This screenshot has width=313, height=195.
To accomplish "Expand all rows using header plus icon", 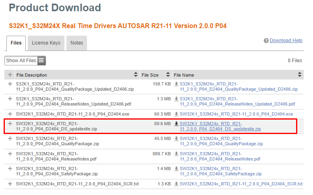I will point(10,75).
